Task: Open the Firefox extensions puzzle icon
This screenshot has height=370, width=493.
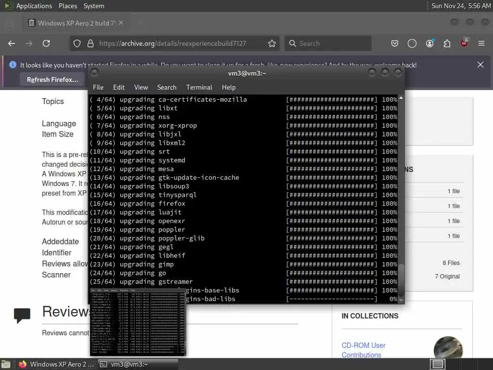Action: (447, 43)
